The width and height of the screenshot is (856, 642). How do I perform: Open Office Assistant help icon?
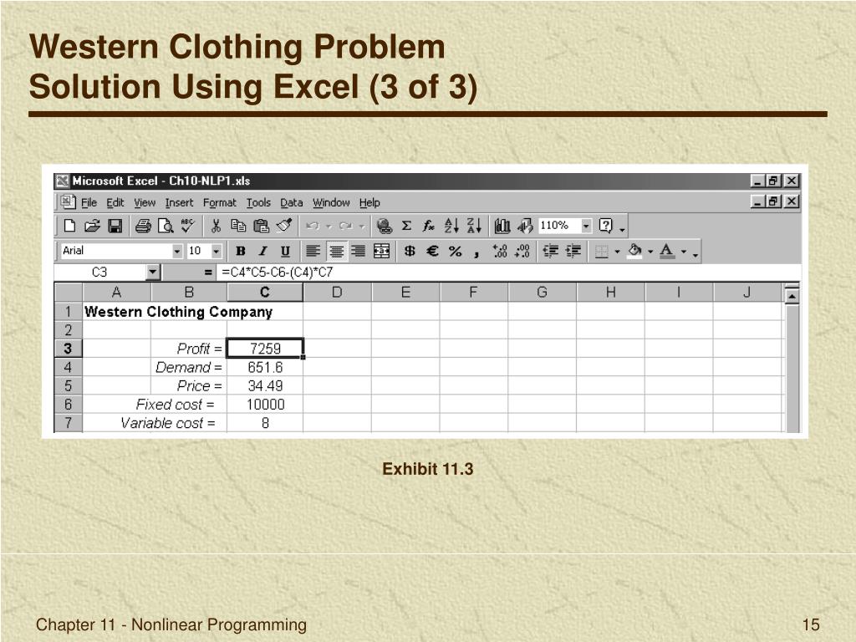[606, 226]
